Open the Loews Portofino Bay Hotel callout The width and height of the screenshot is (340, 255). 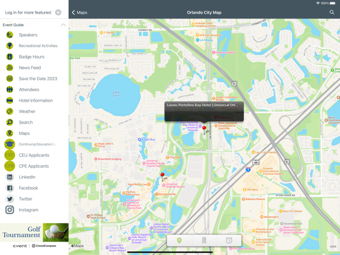204,111
